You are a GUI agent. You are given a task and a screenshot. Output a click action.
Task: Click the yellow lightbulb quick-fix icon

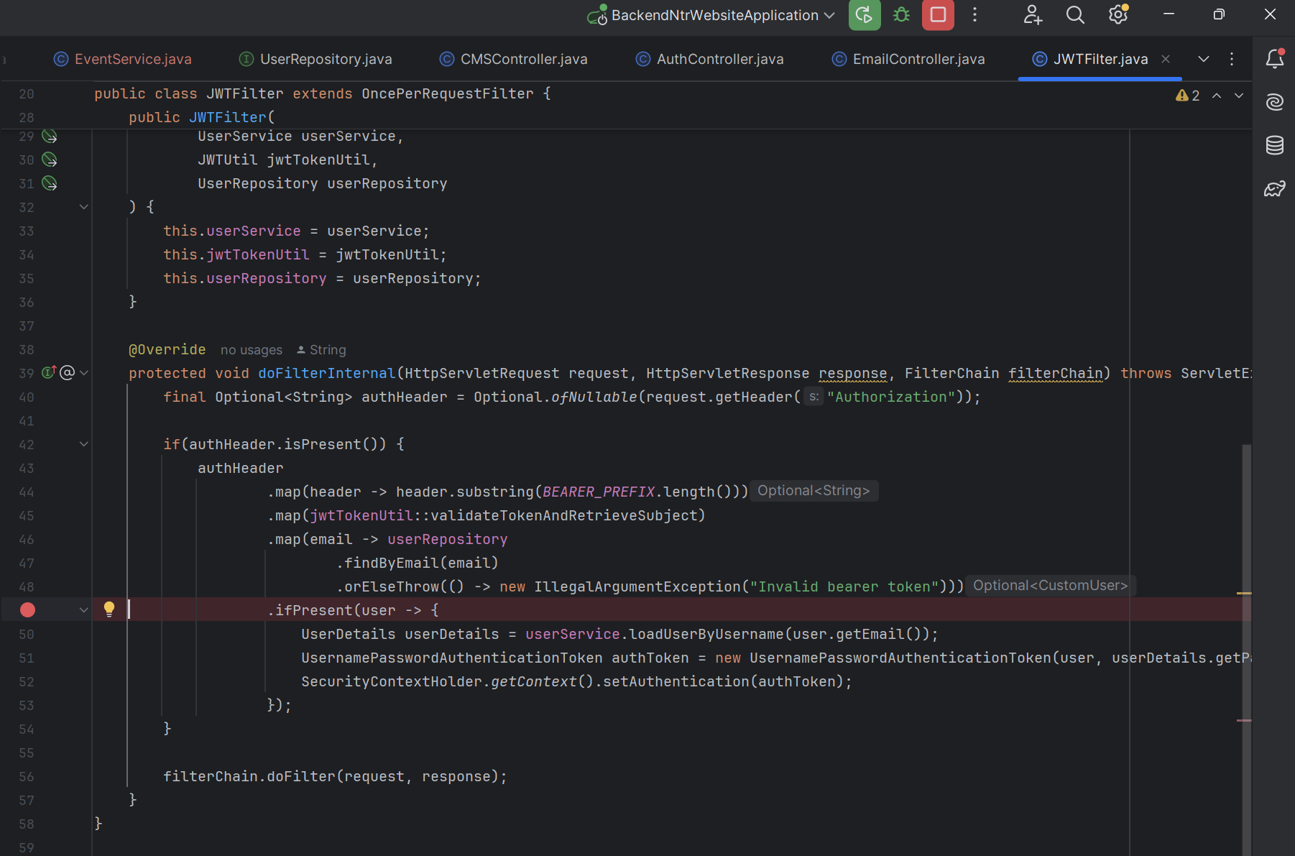point(109,609)
